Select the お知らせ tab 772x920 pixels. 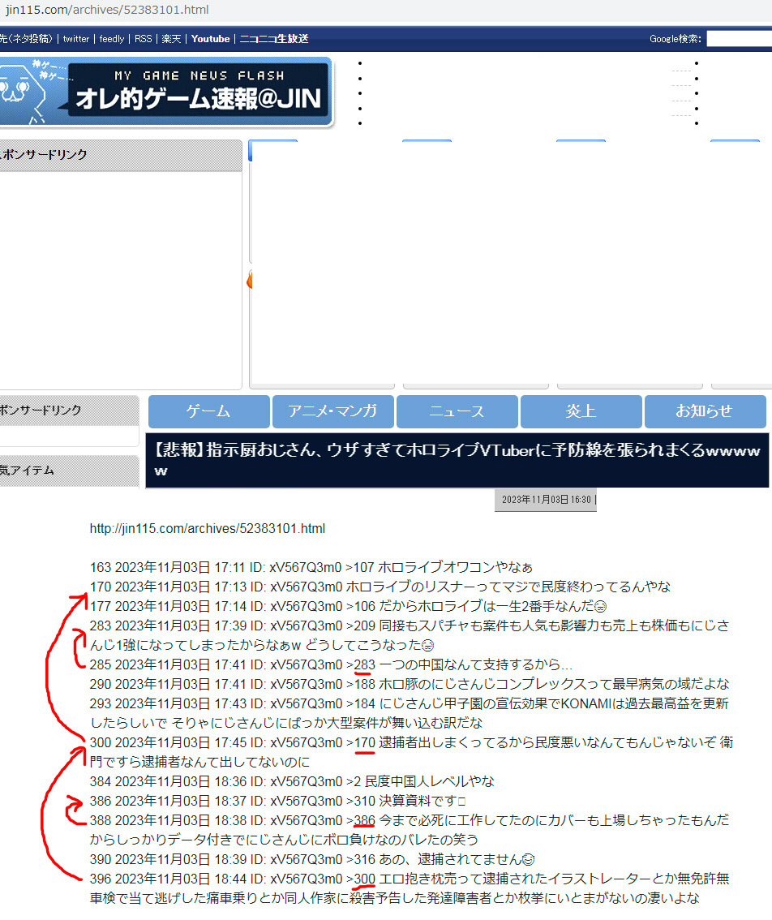tap(704, 411)
